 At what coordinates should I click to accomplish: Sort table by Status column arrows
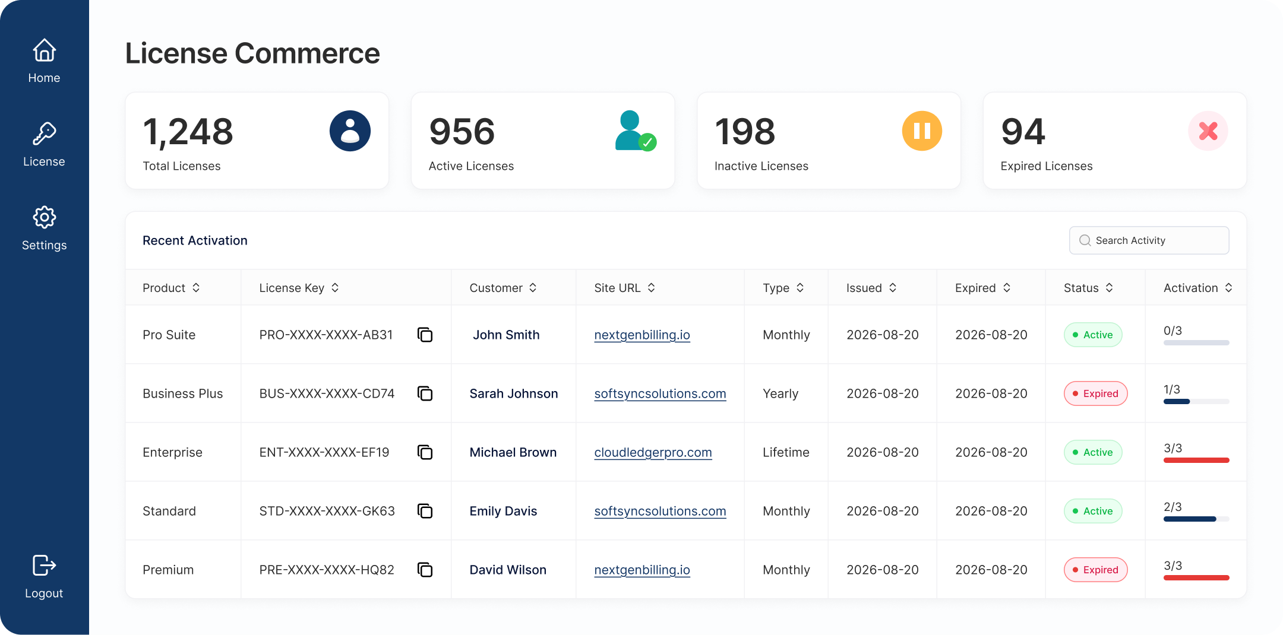click(1109, 288)
